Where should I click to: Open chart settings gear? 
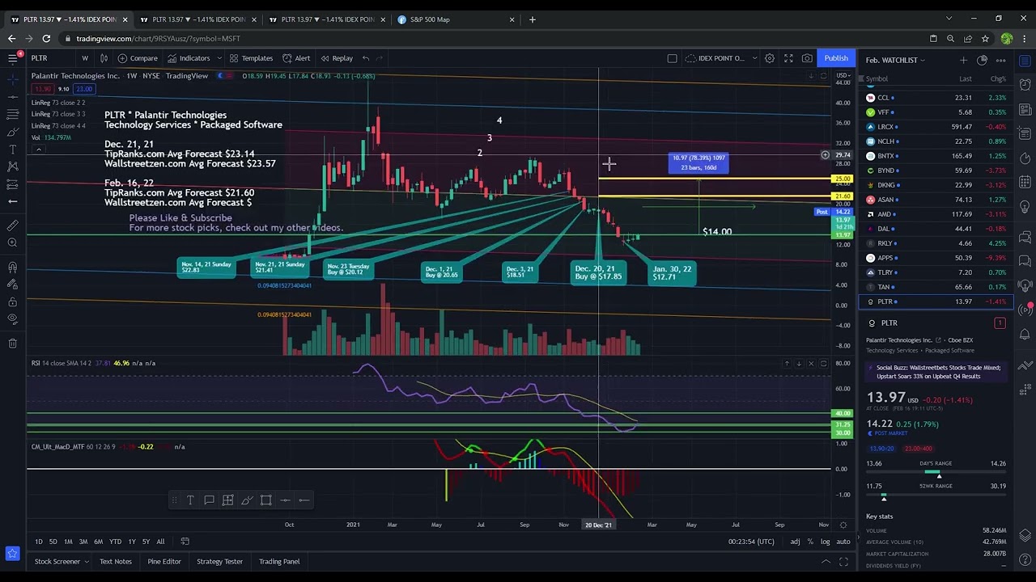pyautogui.click(x=770, y=58)
